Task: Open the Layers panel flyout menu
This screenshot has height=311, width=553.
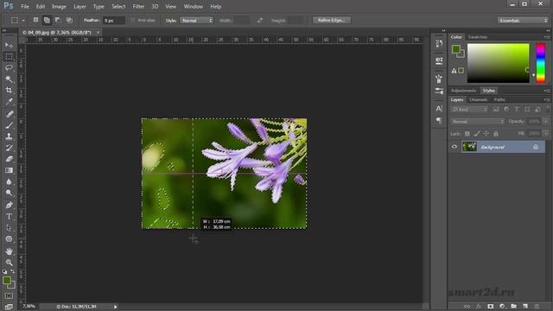Action: [x=546, y=100]
